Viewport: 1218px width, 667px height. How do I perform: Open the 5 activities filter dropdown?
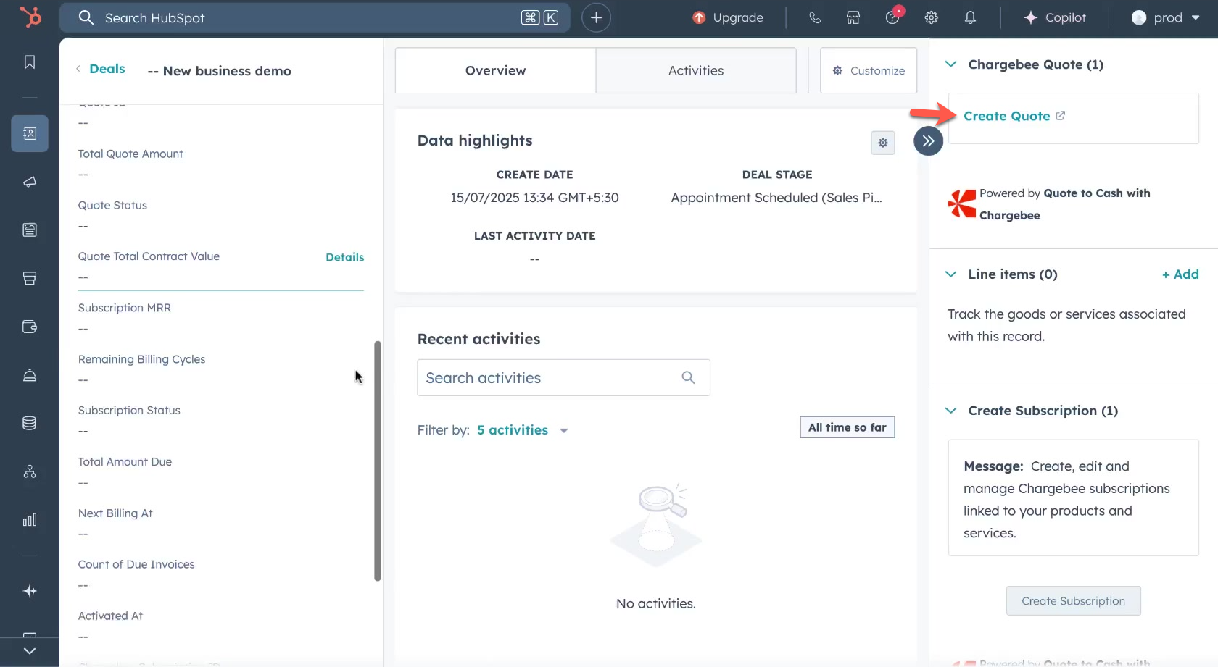click(522, 430)
